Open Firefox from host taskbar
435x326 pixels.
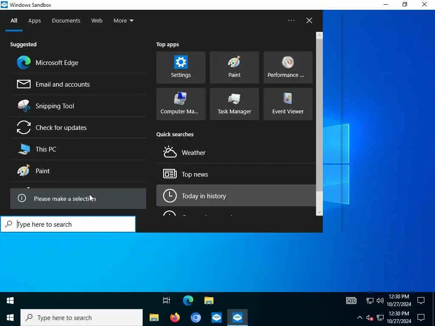point(175,318)
